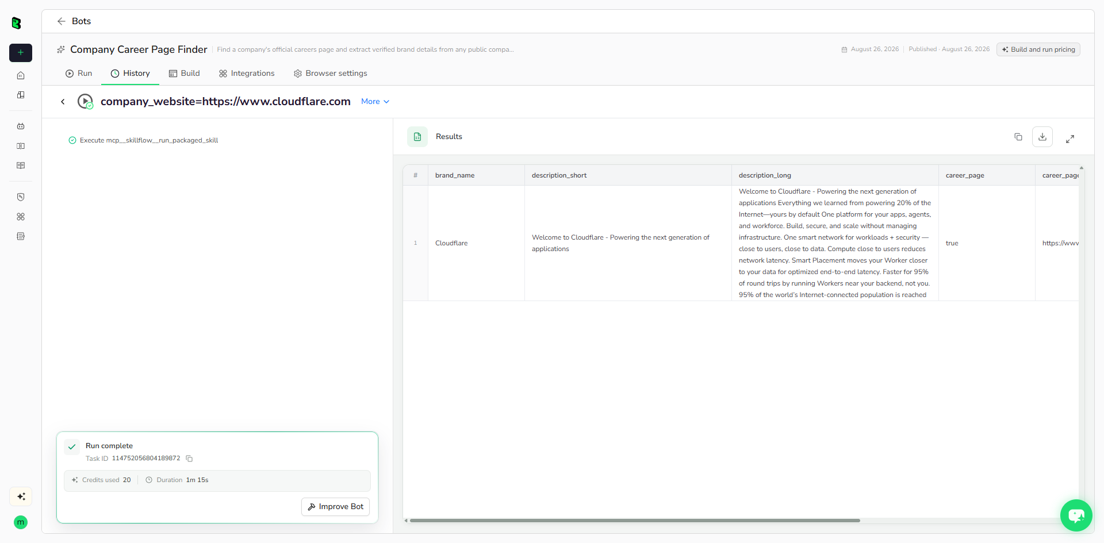Expand results panel to fullscreen

[x=1070, y=139]
